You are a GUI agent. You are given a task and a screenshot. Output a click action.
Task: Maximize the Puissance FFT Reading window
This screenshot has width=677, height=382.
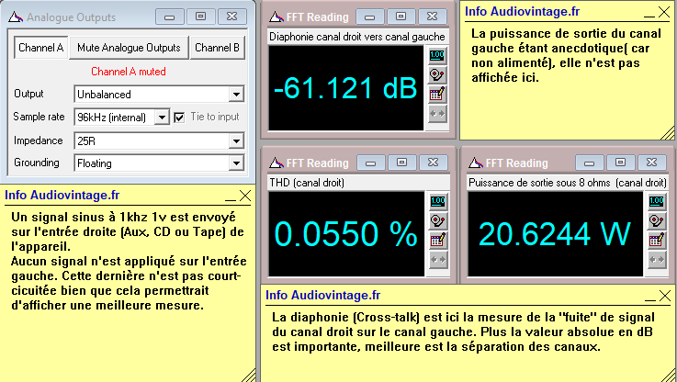click(x=620, y=163)
